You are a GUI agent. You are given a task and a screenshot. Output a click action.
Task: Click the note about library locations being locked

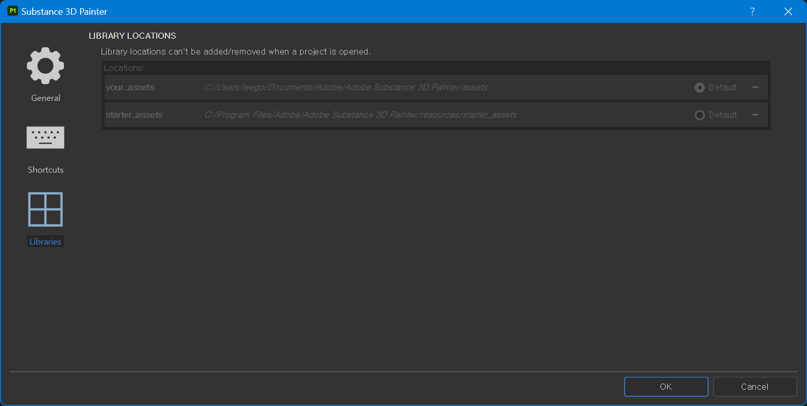click(236, 51)
